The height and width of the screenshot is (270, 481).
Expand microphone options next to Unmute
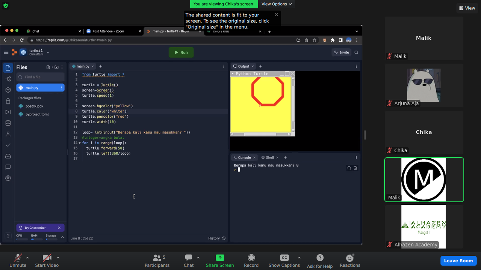click(27, 257)
